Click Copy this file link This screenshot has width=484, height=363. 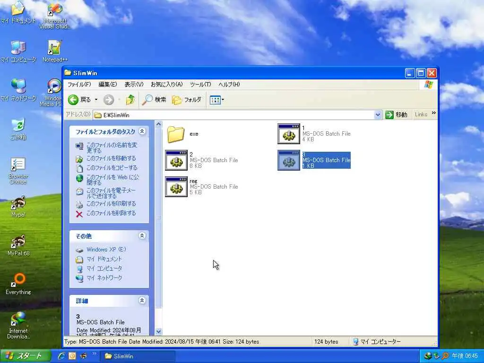click(112, 168)
